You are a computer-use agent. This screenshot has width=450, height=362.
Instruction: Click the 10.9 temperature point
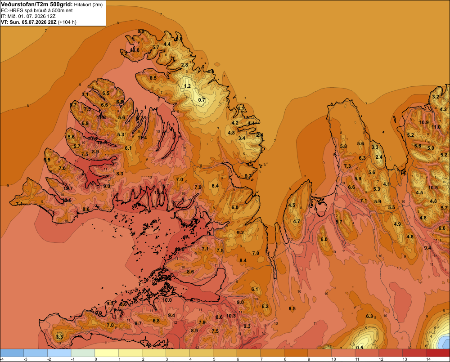[x=424, y=122]
